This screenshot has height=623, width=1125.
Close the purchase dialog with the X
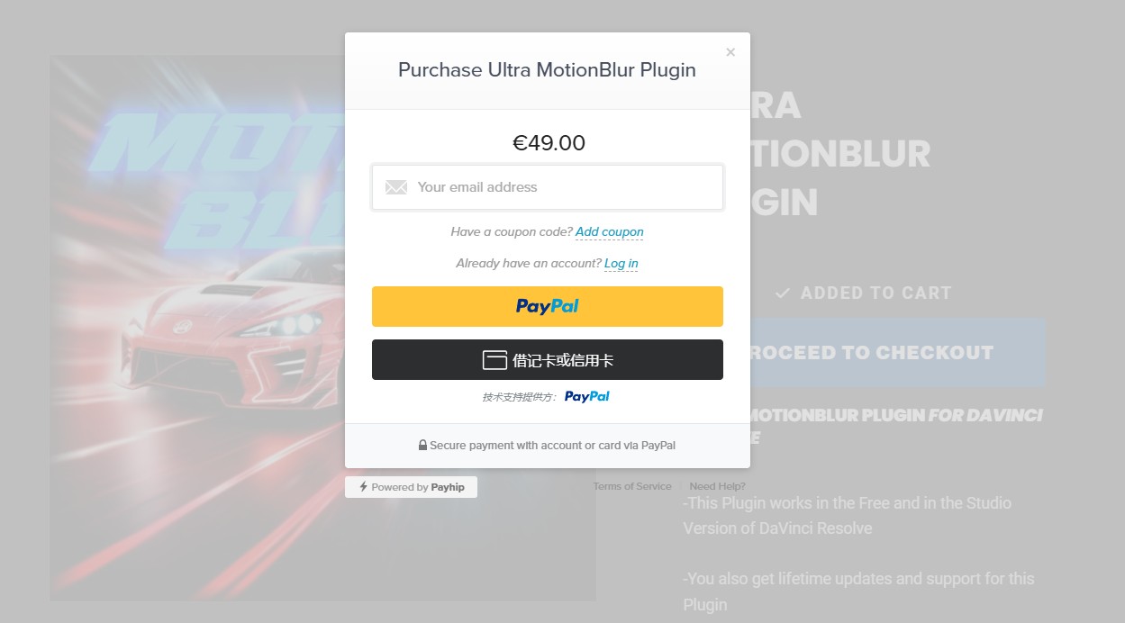[x=730, y=52]
